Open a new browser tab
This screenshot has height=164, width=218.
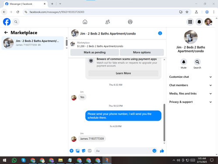[52, 4]
